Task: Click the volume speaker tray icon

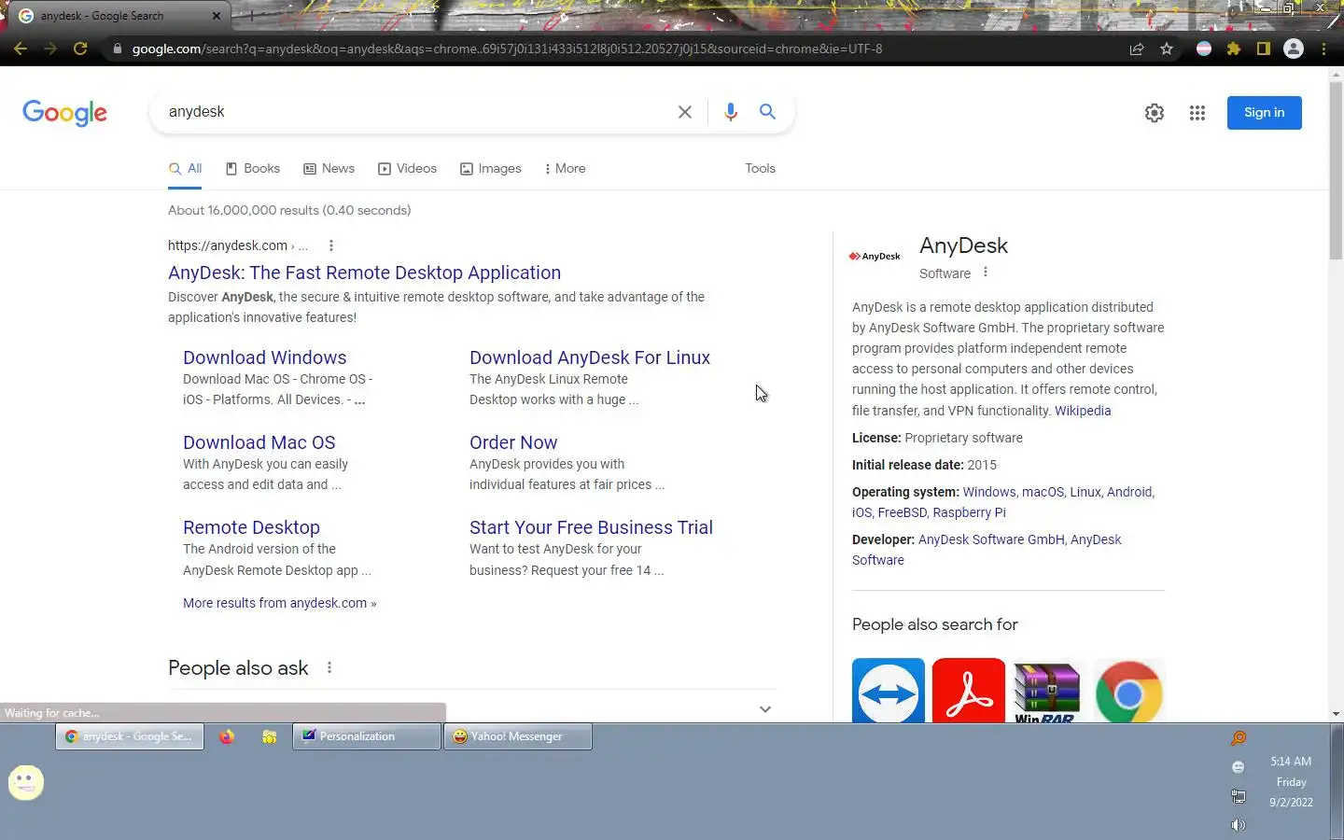Action: point(1239,825)
